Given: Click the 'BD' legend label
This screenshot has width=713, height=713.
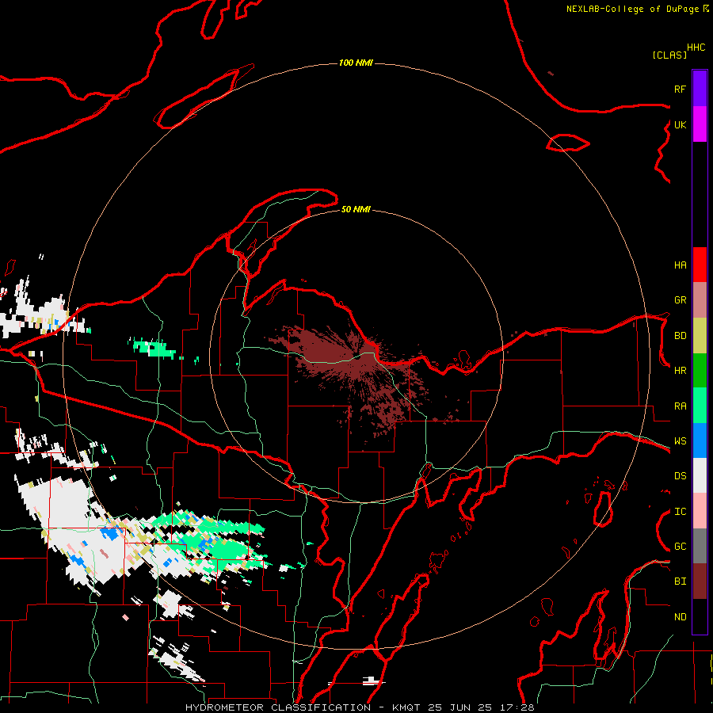Looking at the screenshot, I should tap(681, 336).
